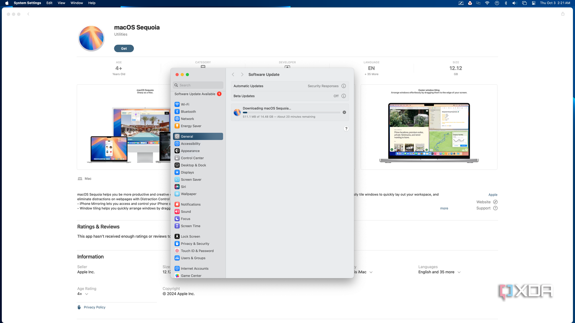Open Energy Saver settings

[198, 126]
